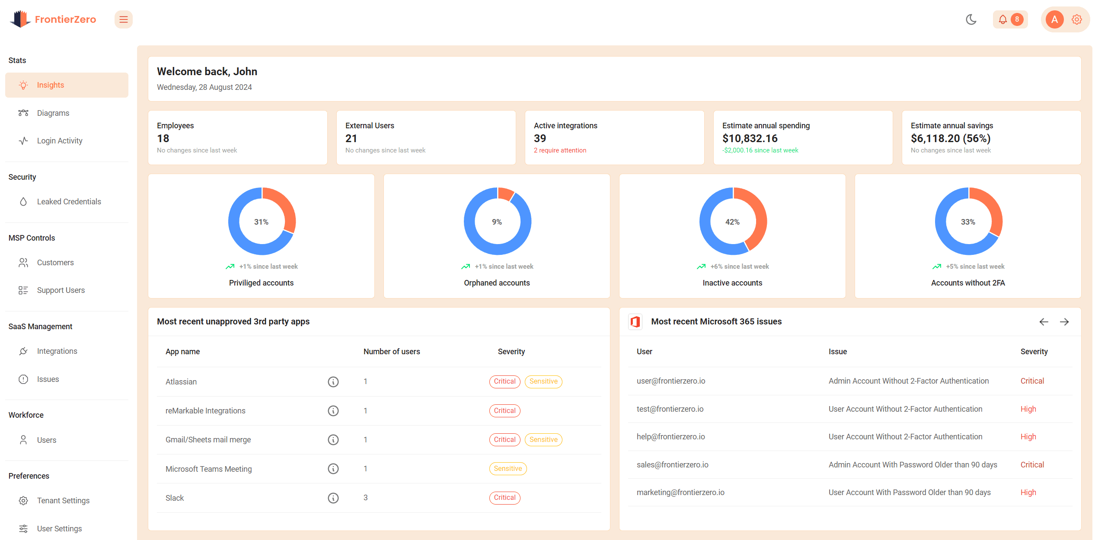
Task: Click the info icon beside Atlassian
Action: [x=333, y=382]
